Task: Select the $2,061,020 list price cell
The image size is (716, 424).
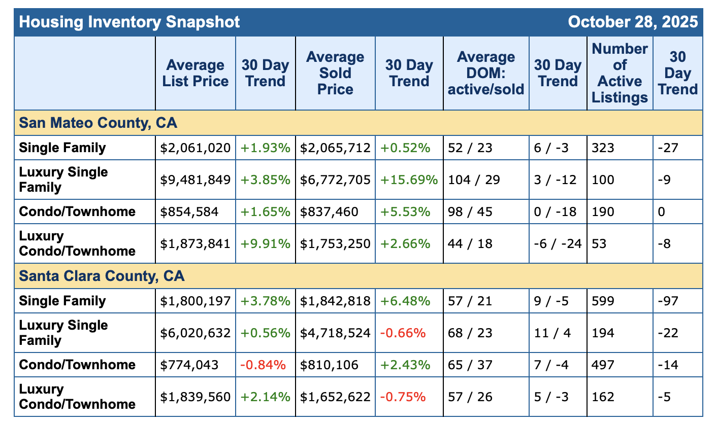Action: click(196, 148)
